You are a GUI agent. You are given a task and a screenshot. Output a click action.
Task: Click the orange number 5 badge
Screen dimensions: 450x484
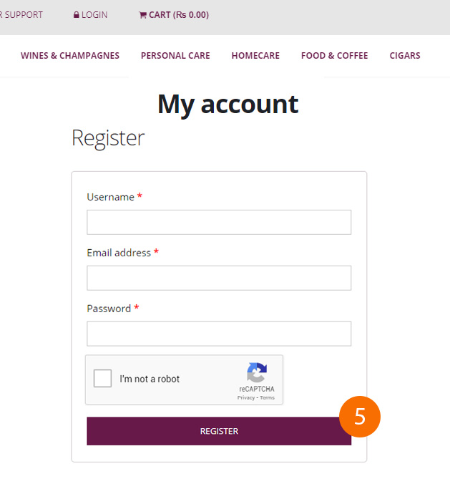point(360,416)
